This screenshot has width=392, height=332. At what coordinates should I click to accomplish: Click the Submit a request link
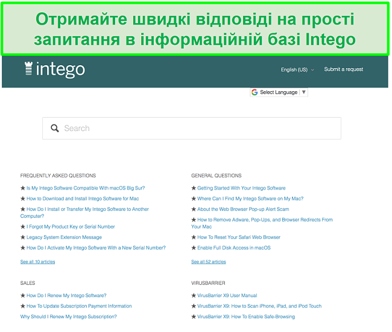click(344, 69)
